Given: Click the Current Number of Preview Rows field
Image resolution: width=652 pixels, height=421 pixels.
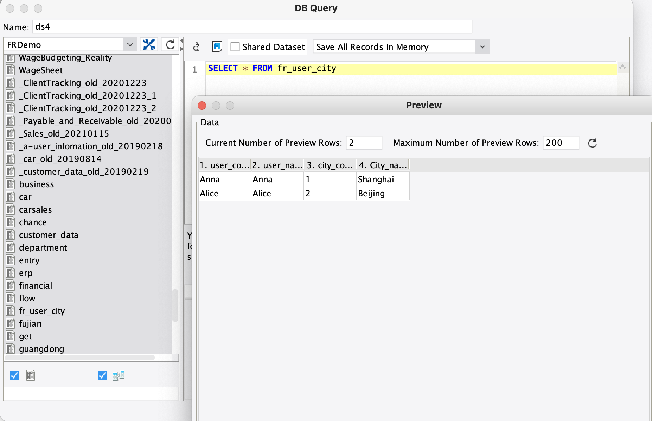Looking at the screenshot, I should point(364,143).
